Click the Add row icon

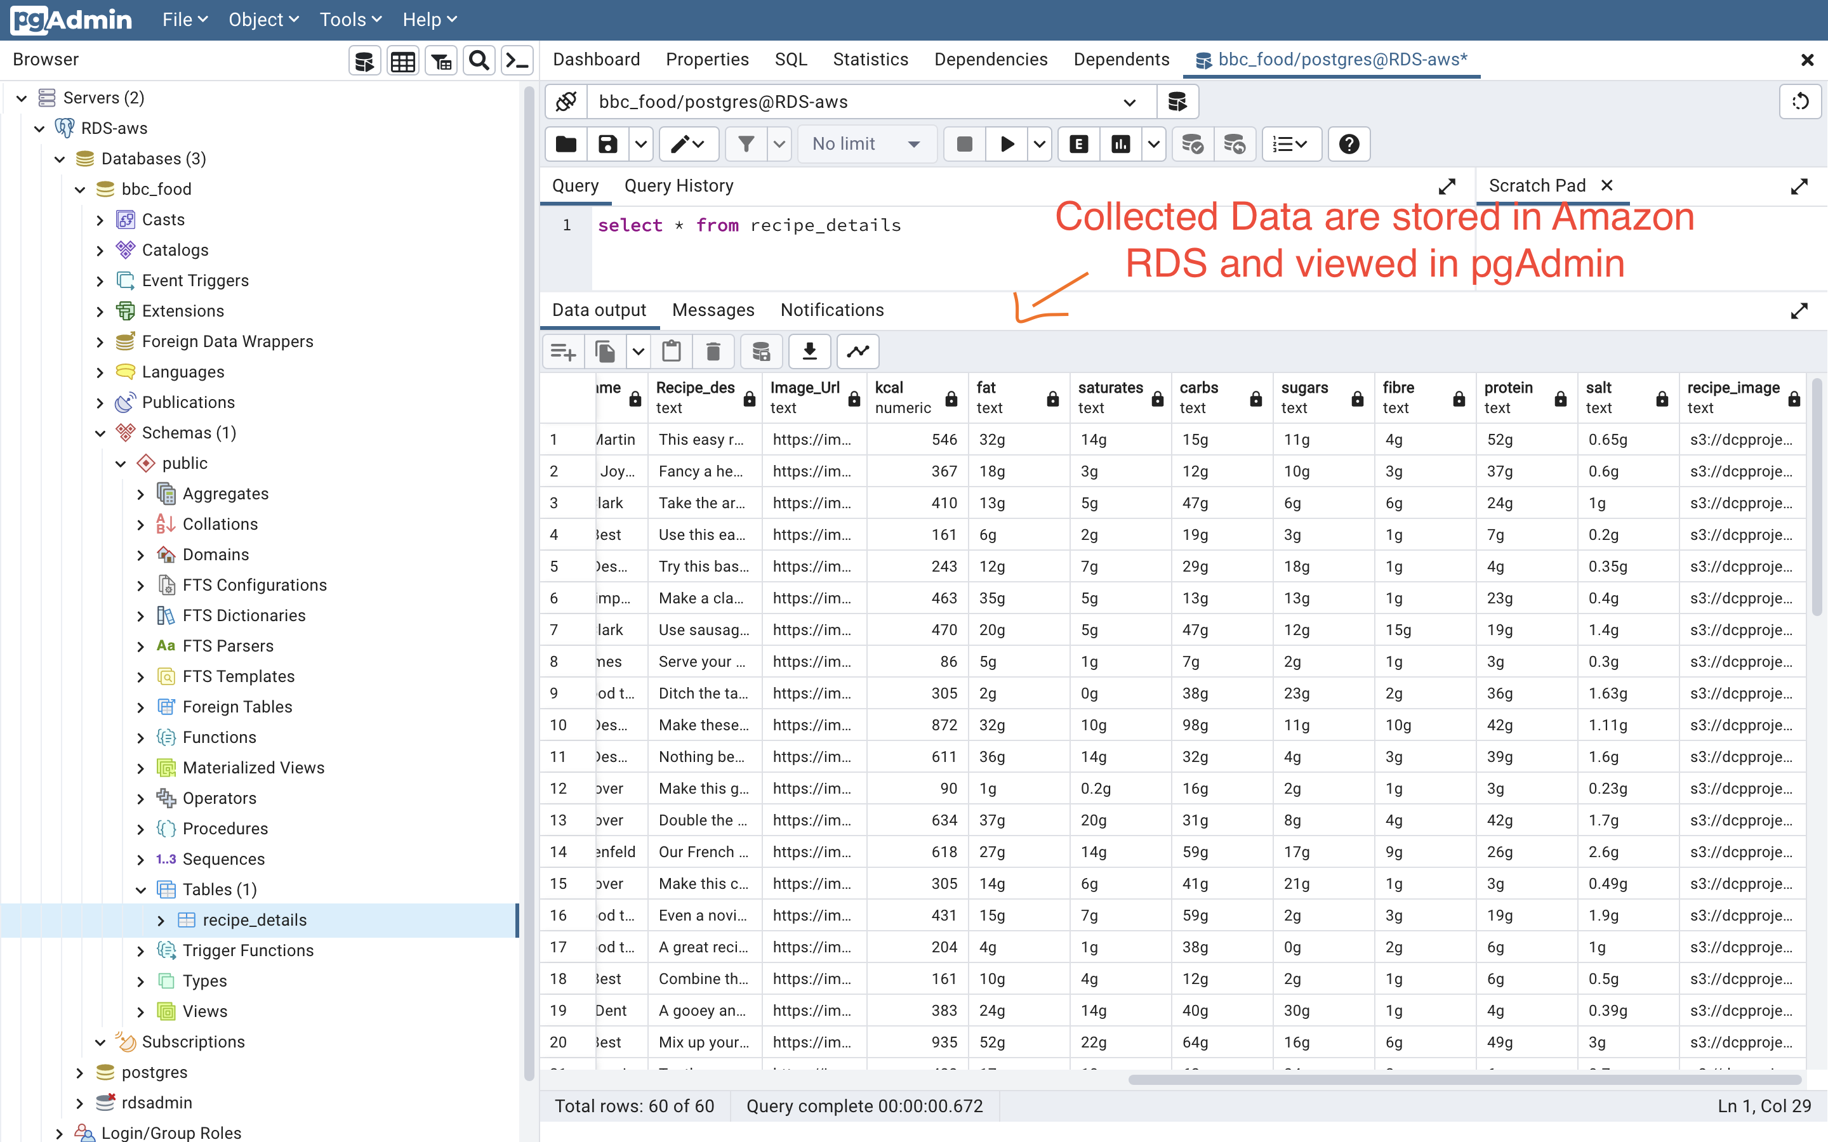point(563,351)
